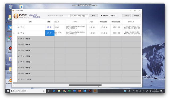Open the date picker dropdown arrow
The height and width of the screenshot is (100, 170).
point(87,16)
